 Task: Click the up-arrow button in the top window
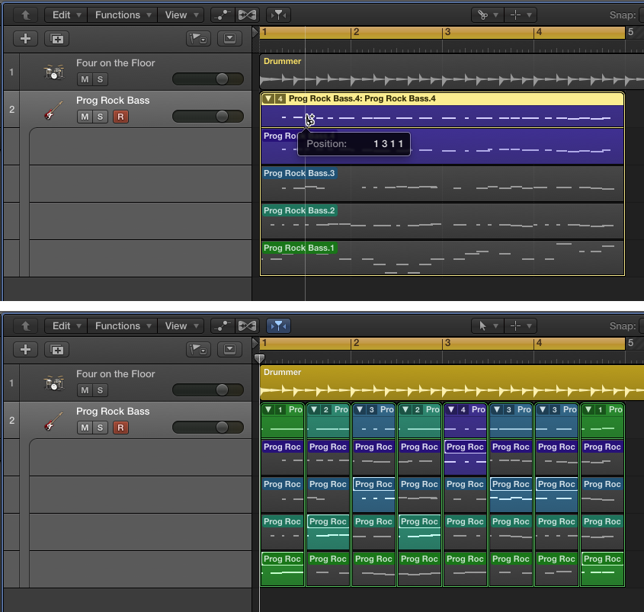(x=25, y=15)
